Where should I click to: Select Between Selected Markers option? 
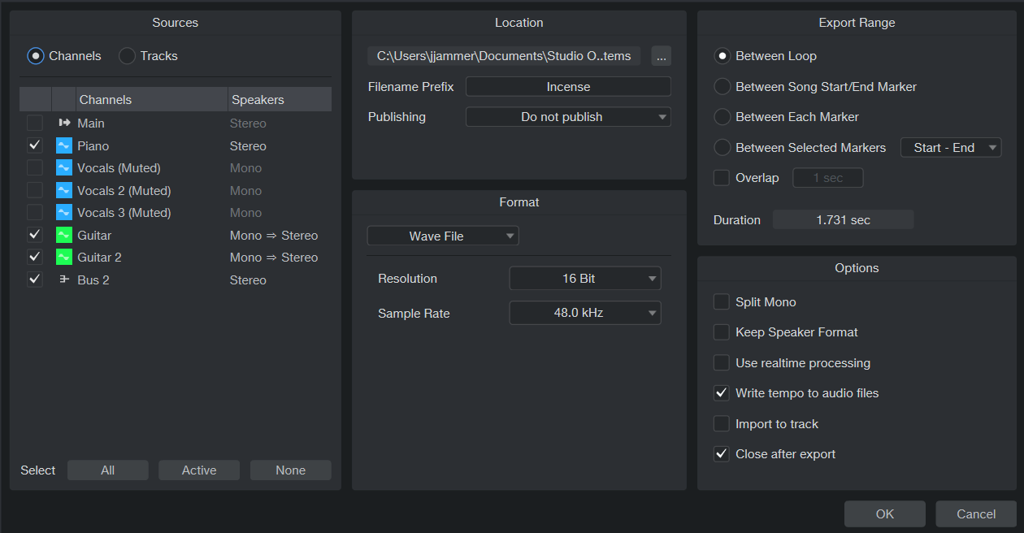pyautogui.click(x=722, y=148)
